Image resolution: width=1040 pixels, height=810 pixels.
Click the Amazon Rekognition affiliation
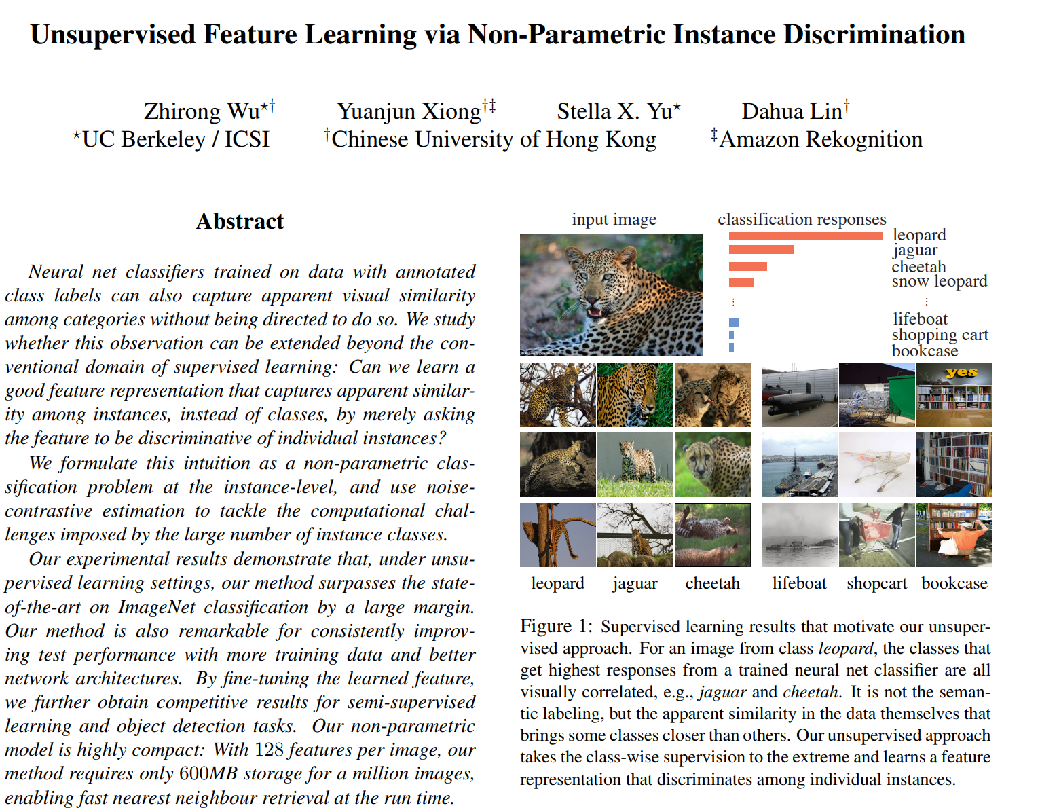820,139
